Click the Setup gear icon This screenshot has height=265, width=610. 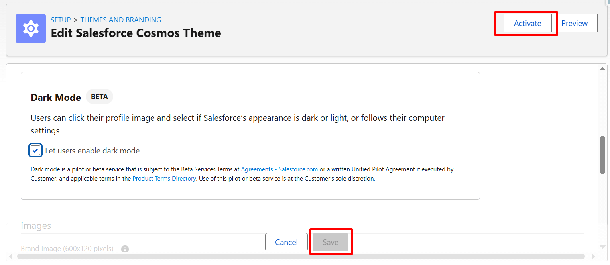[31, 28]
